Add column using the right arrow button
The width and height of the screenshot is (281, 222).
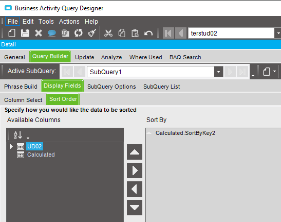tap(135, 170)
